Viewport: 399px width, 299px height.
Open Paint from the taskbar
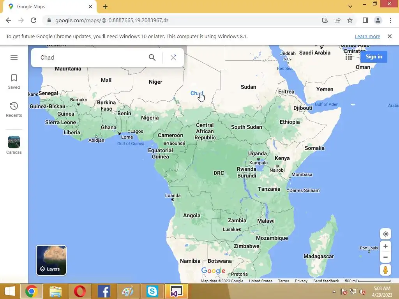tap(128, 291)
